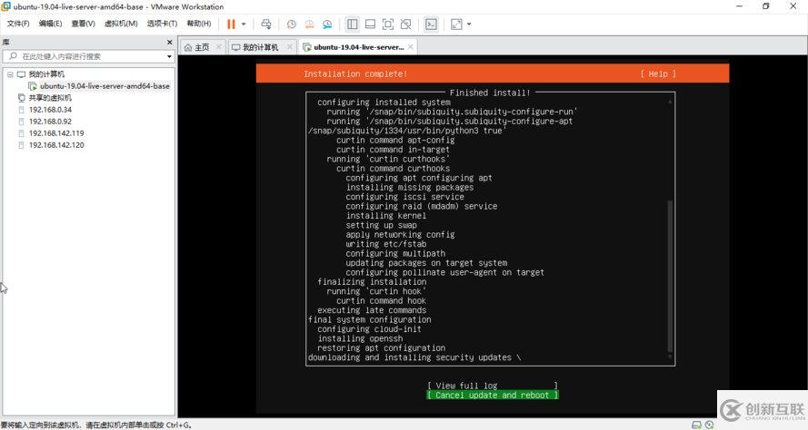The width and height of the screenshot is (808, 430).
Task: Click the library search input field
Action: coord(87,56)
